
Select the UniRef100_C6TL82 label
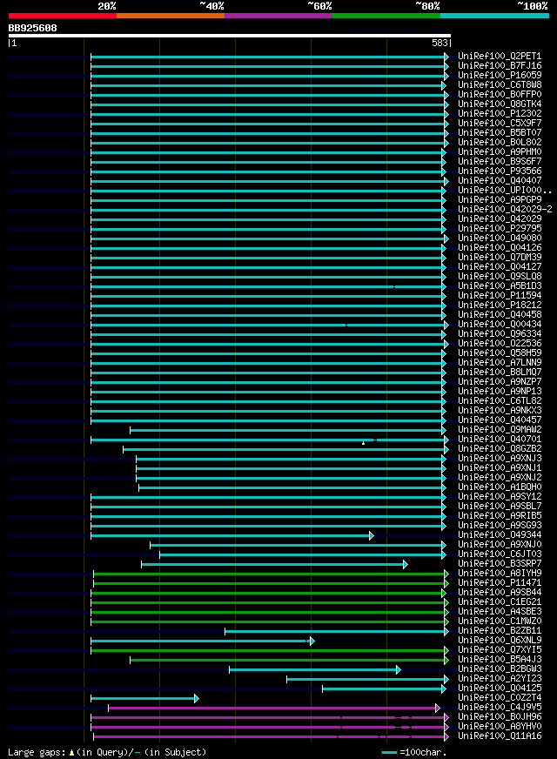tap(500, 400)
